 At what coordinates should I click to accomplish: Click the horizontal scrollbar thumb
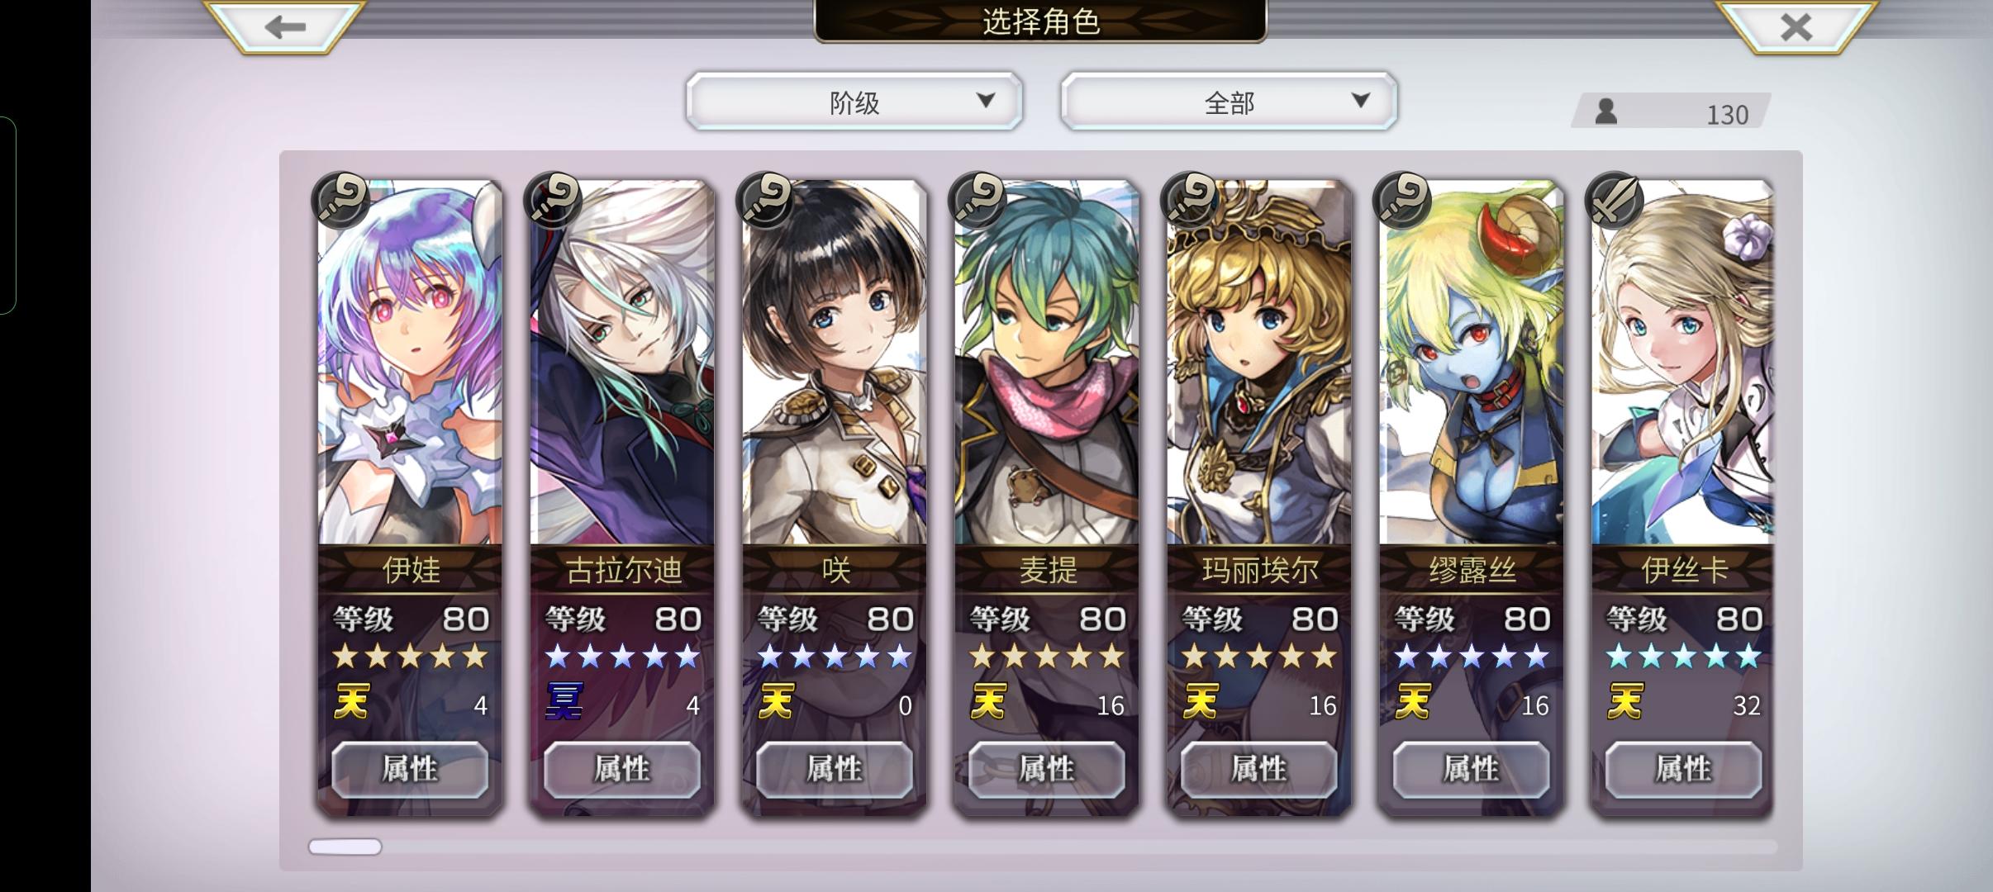(x=345, y=847)
